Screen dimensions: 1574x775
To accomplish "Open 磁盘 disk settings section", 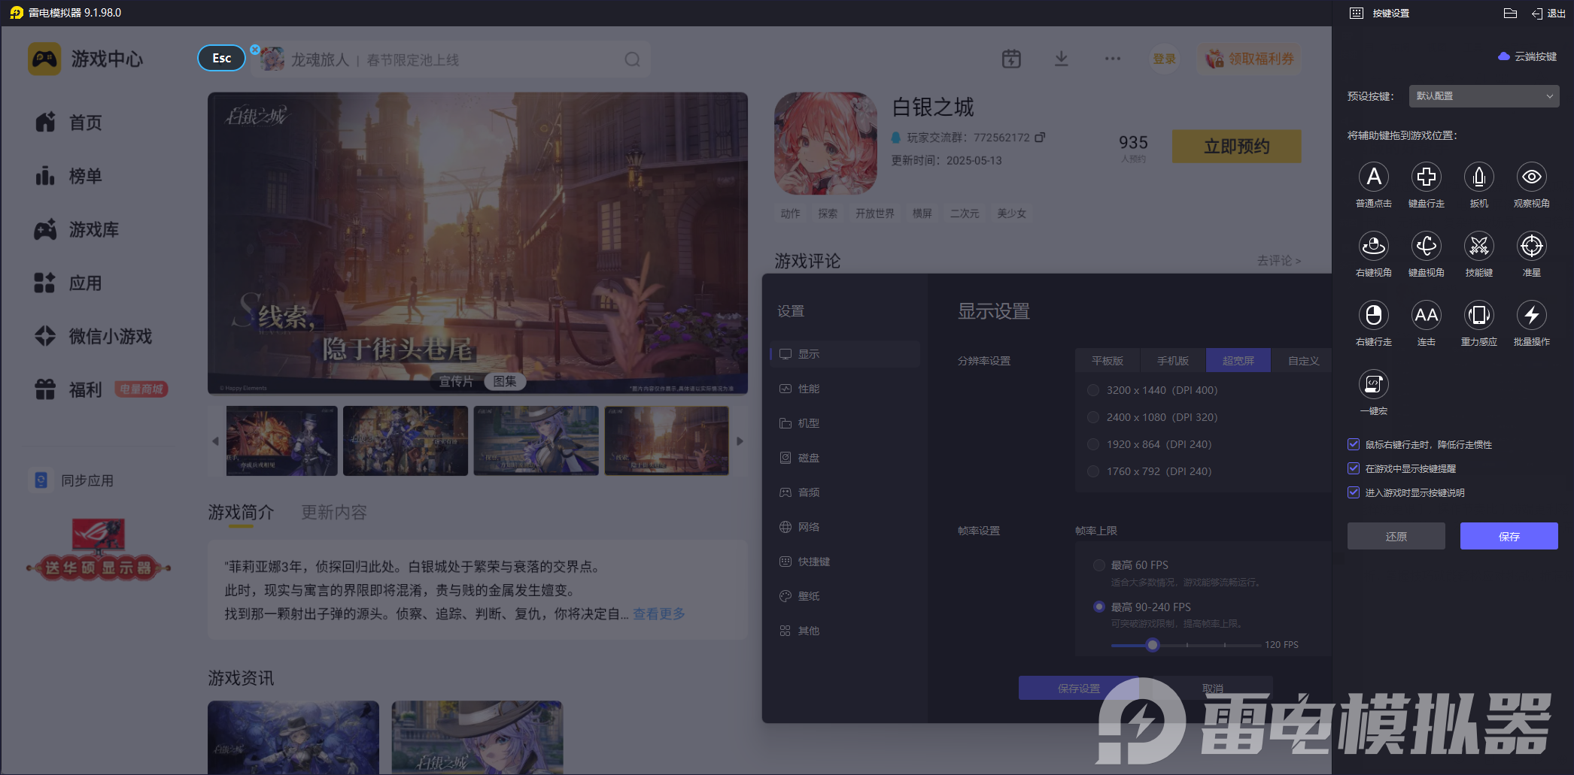I will (x=845, y=458).
